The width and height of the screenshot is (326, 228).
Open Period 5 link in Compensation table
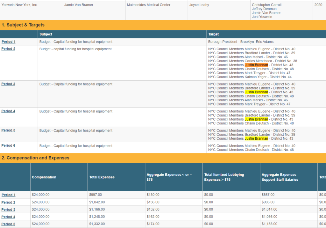8,224
